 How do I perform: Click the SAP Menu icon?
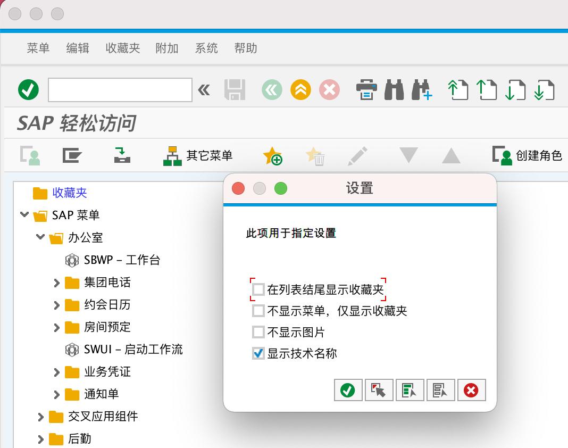point(72,155)
